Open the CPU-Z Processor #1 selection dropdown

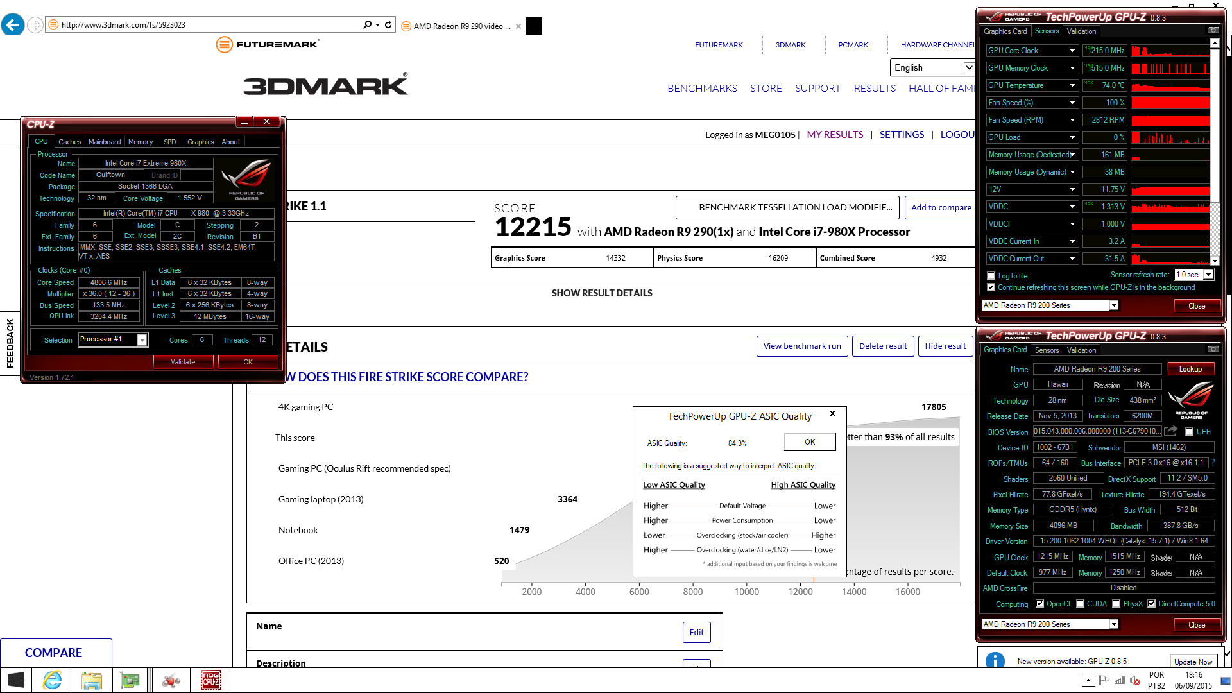(142, 339)
